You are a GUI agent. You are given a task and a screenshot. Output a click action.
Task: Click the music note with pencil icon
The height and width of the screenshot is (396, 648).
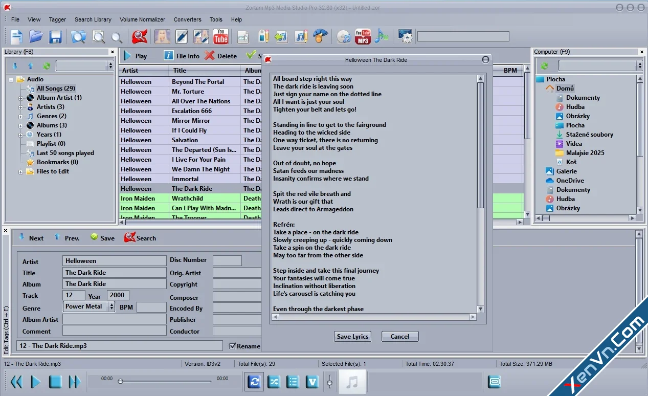[x=302, y=37]
